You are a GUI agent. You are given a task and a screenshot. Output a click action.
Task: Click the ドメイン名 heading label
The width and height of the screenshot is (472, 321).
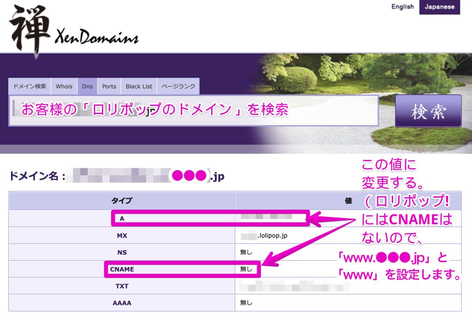coord(37,176)
